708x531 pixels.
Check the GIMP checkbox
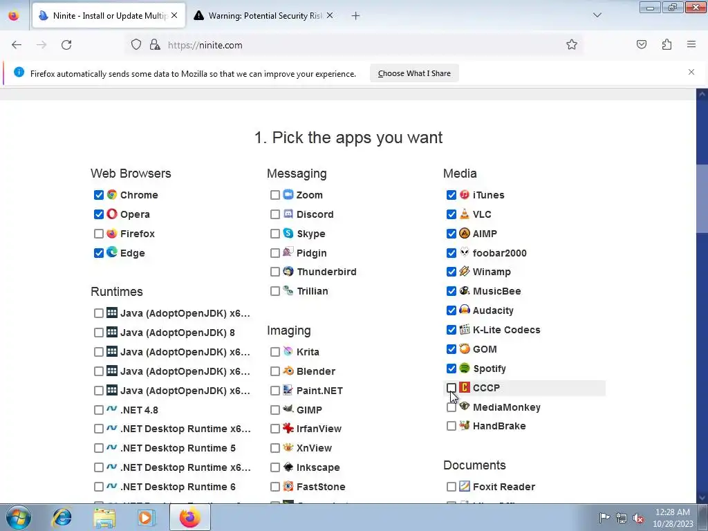(275, 409)
